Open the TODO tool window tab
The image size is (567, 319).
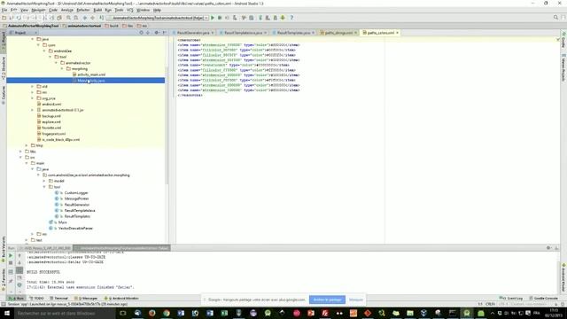[x=37, y=299]
